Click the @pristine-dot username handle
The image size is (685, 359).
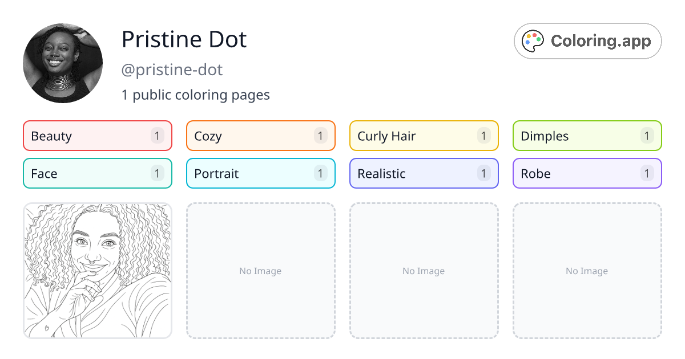(172, 70)
